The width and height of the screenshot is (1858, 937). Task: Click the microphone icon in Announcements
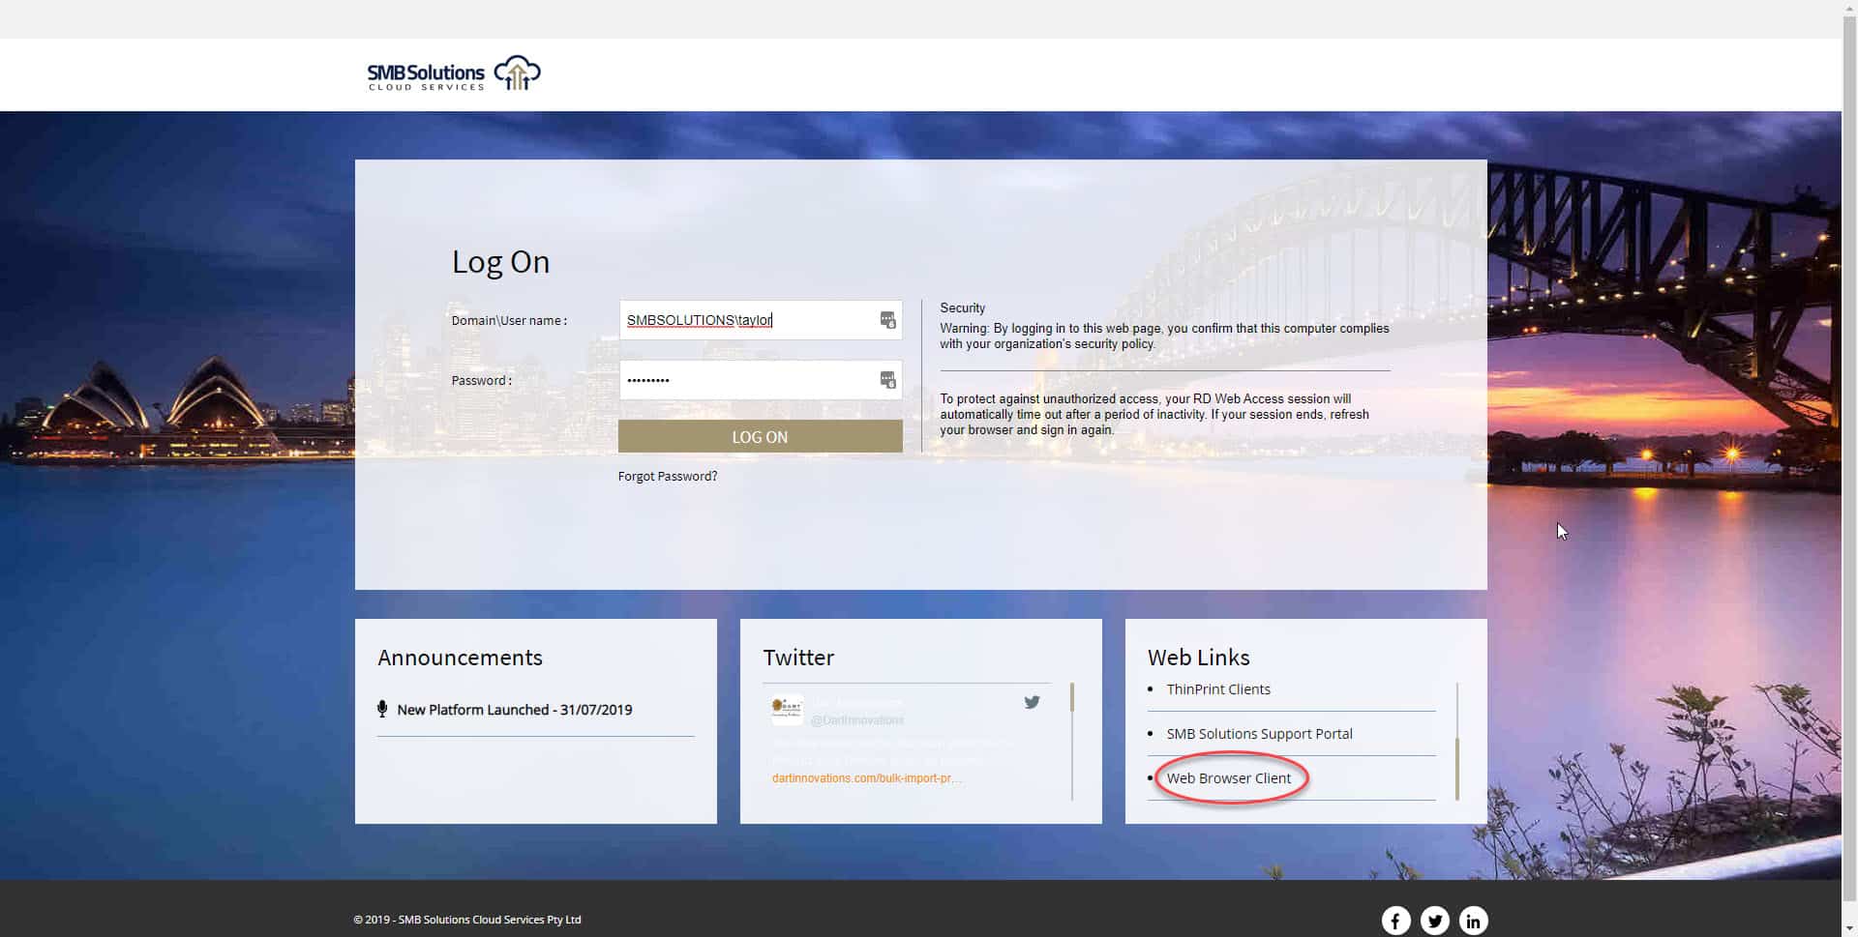[382, 709]
